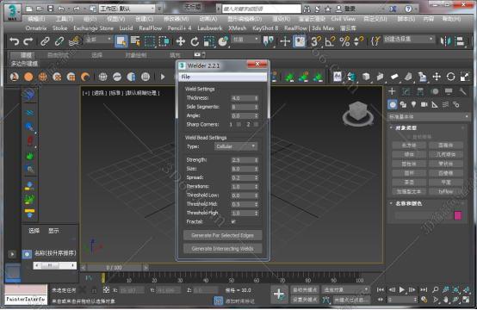The height and width of the screenshot is (310, 477).
Task: Activate the Select and Move tool
Action: coord(181,41)
